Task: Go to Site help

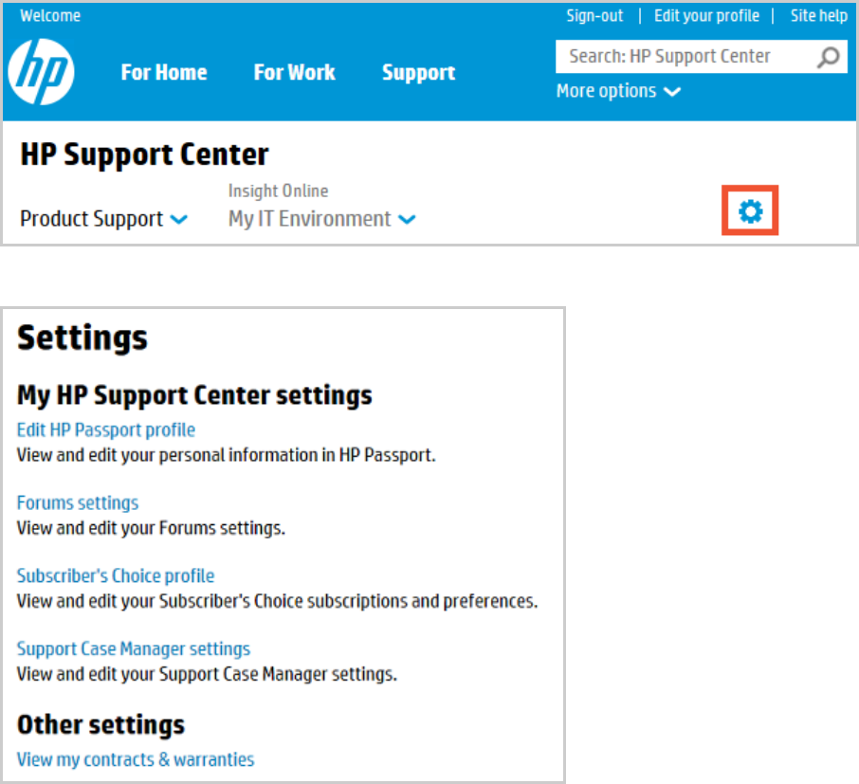Action: point(818,16)
